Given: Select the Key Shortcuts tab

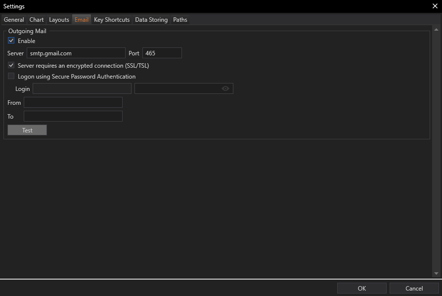Looking at the screenshot, I should click(112, 20).
